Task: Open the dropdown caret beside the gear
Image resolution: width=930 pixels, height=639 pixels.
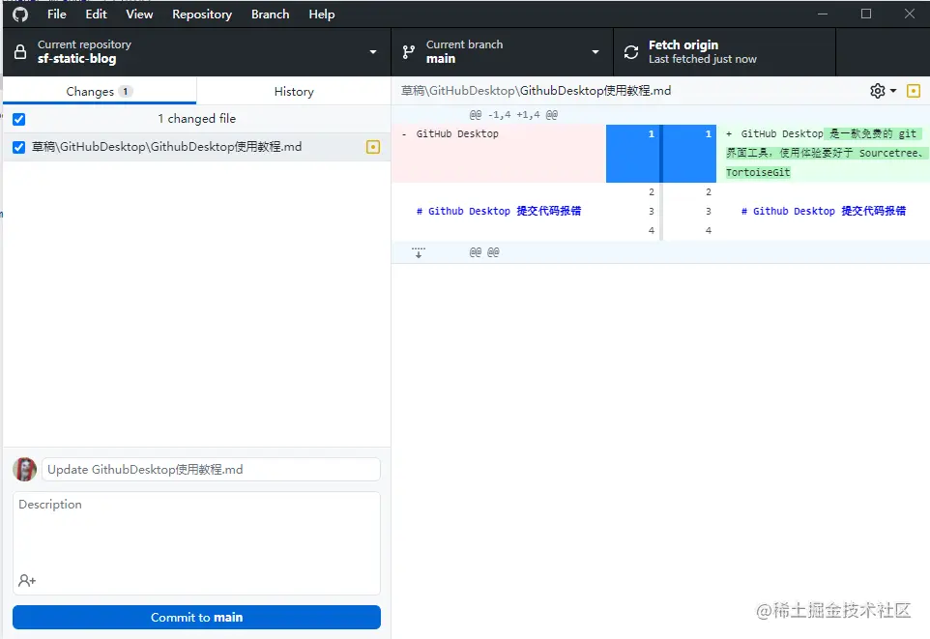Action: coord(893,91)
